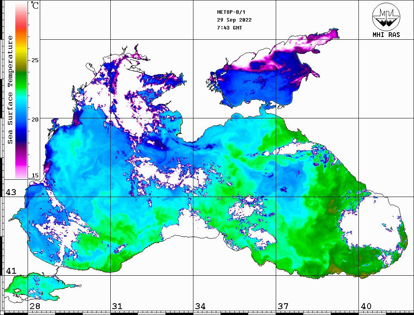Click the longitude label "40"
Image resolution: width=414 pixels, height=315 pixels.
pos(366,306)
